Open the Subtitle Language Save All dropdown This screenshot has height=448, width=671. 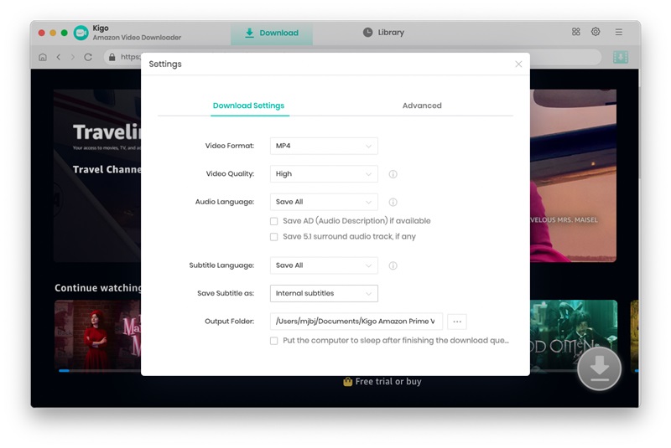pyautogui.click(x=324, y=265)
